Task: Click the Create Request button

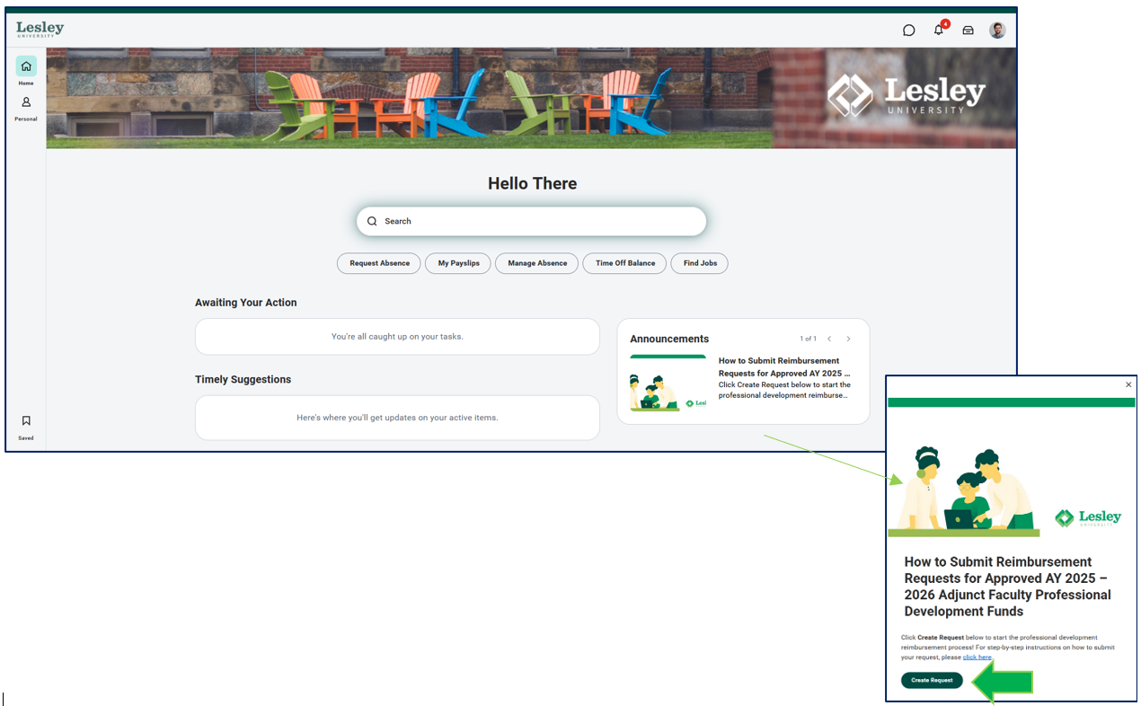Action: pyautogui.click(x=932, y=680)
